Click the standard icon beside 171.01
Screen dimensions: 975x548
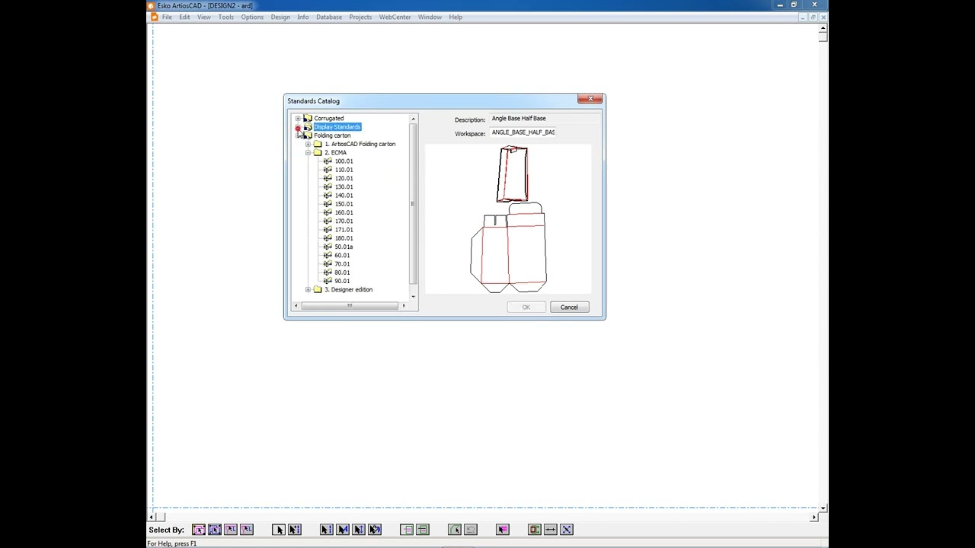pos(328,230)
